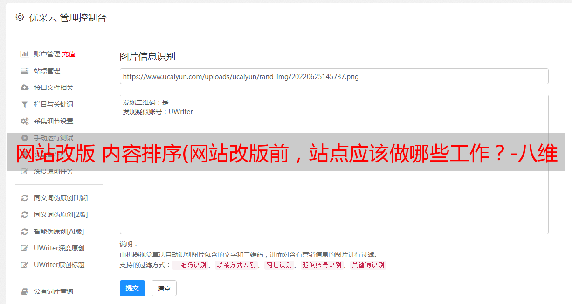Click the cloud upload icon for 接口文件相关
The width and height of the screenshot is (572, 304).
click(25, 88)
